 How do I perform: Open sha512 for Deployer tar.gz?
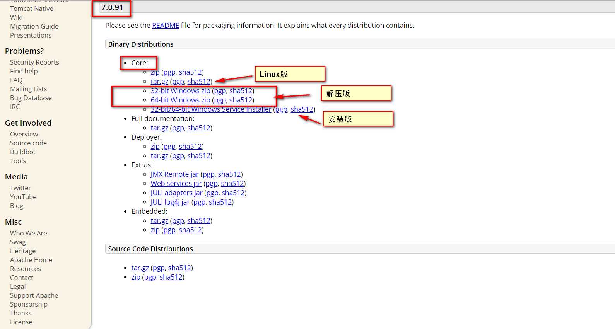199,156
